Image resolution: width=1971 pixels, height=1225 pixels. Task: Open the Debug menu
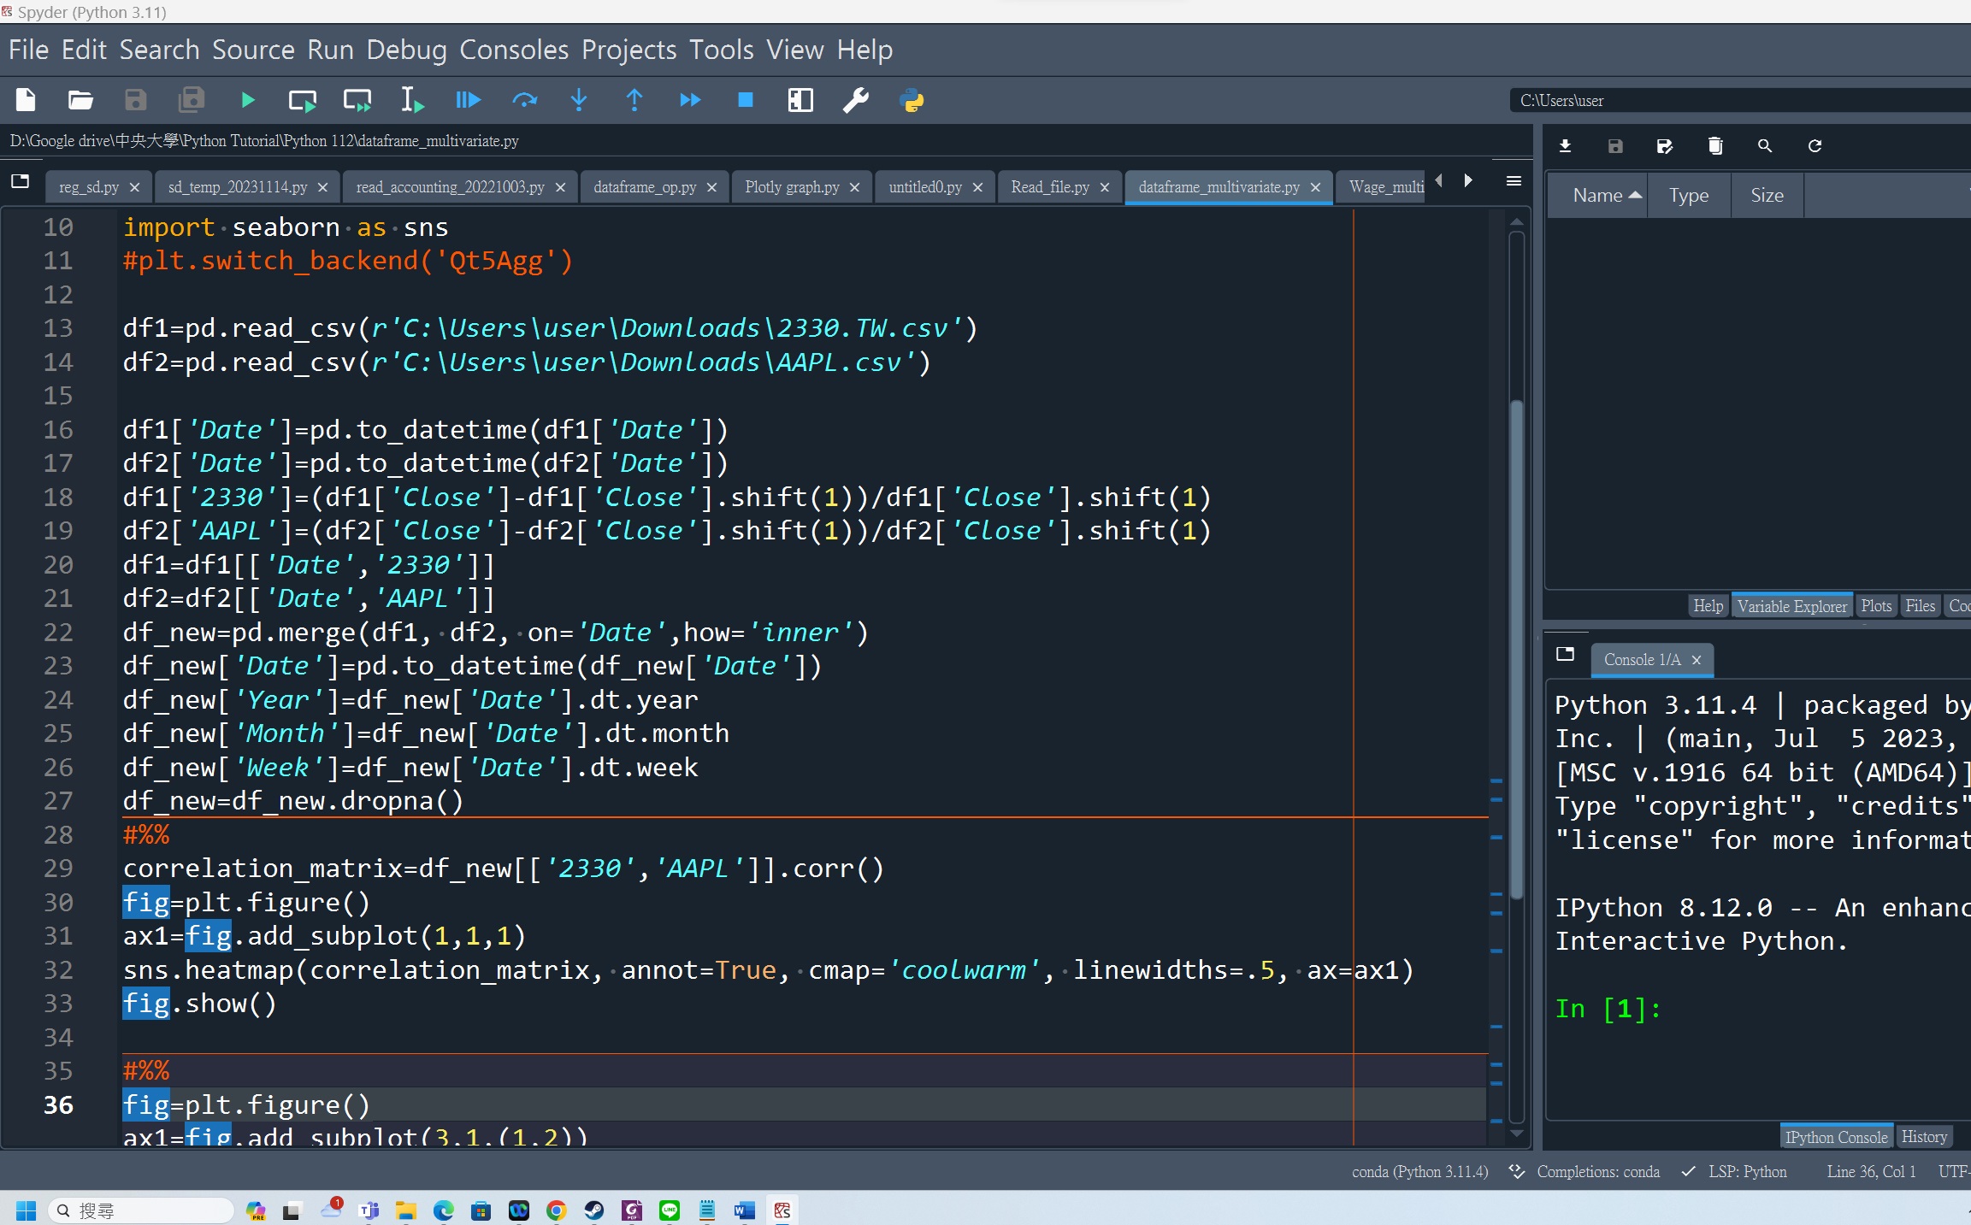coord(407,50)
